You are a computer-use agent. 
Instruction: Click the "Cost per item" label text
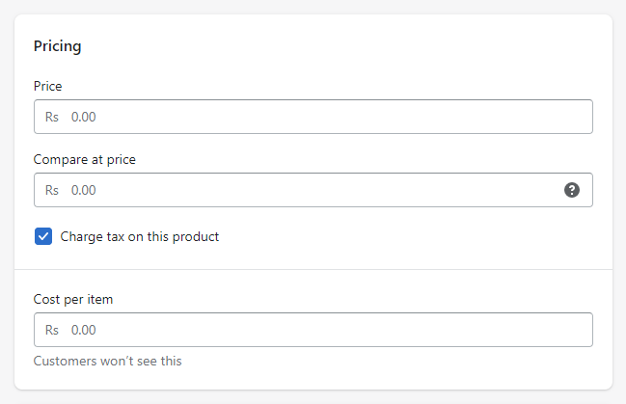pos(73,299)
